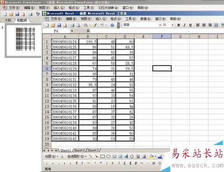224x172 pixels.
Task: Open Excel 编辑 menu
Action: (71, 19)
